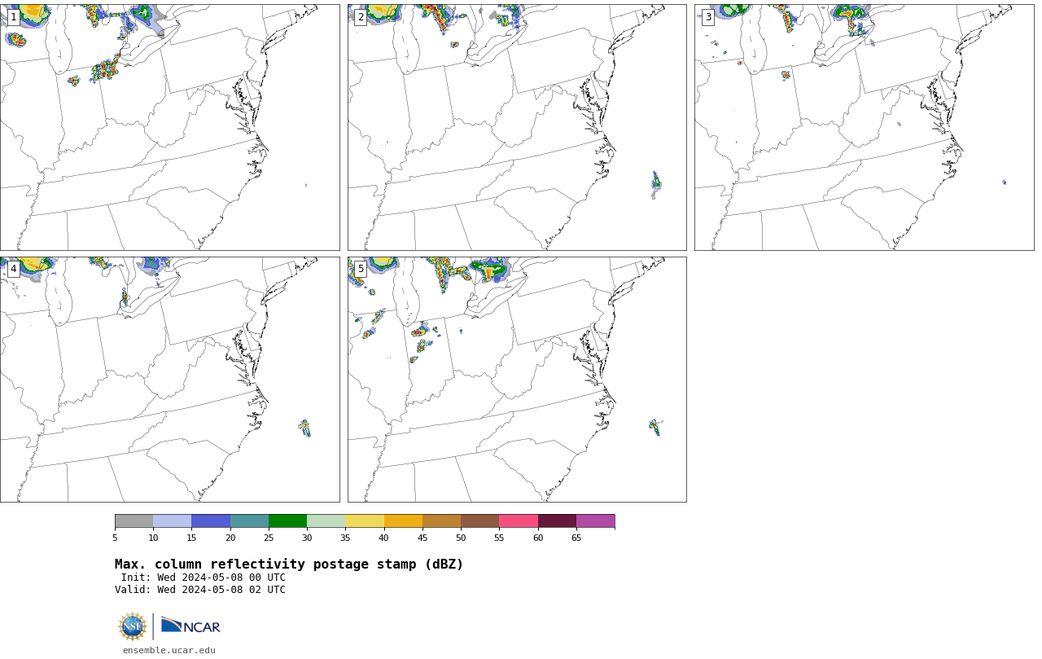Click the number label 2 box
The width and height of the screenshot is (1042, 659).
[361, 17]
